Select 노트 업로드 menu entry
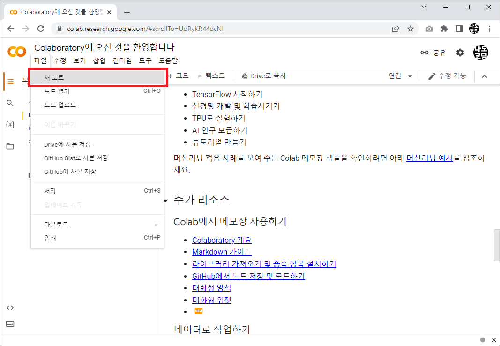500x346 pixels. coord(97,105)
